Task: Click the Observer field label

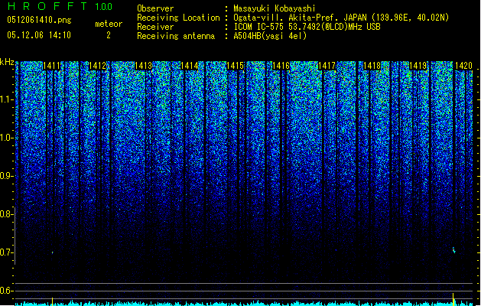Action: pyautogui.click(x=155, y=8)
